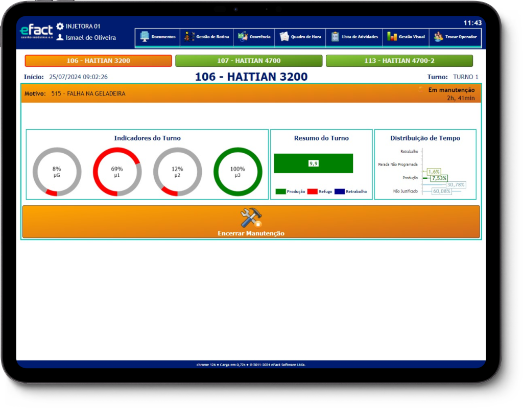Screen dimensions: 523x408
Task: Click the 60,08% Não Justificado label
Action: [442, 191]
